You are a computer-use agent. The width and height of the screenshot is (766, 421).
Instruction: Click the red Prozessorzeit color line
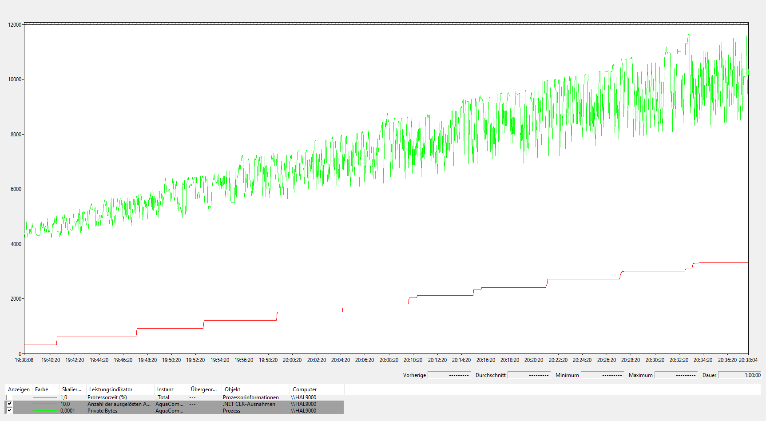tap(45, 397)
